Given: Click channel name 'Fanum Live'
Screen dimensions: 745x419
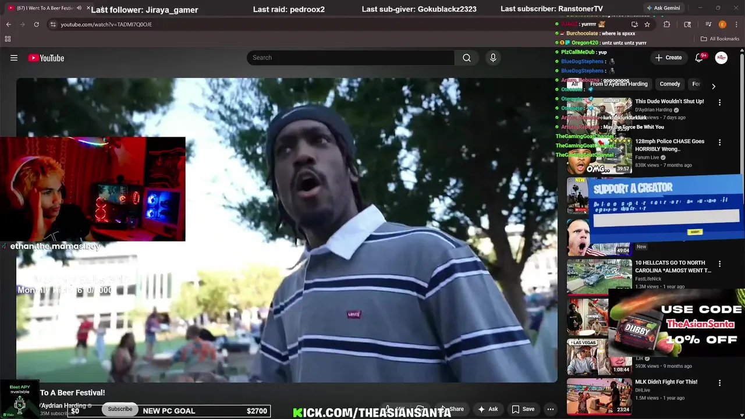Looking at the screenshot, I should point(647,157).
